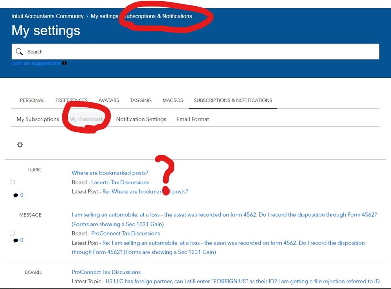391x289 pixels.
Task: Open the Personal tab
Action: 32,100
